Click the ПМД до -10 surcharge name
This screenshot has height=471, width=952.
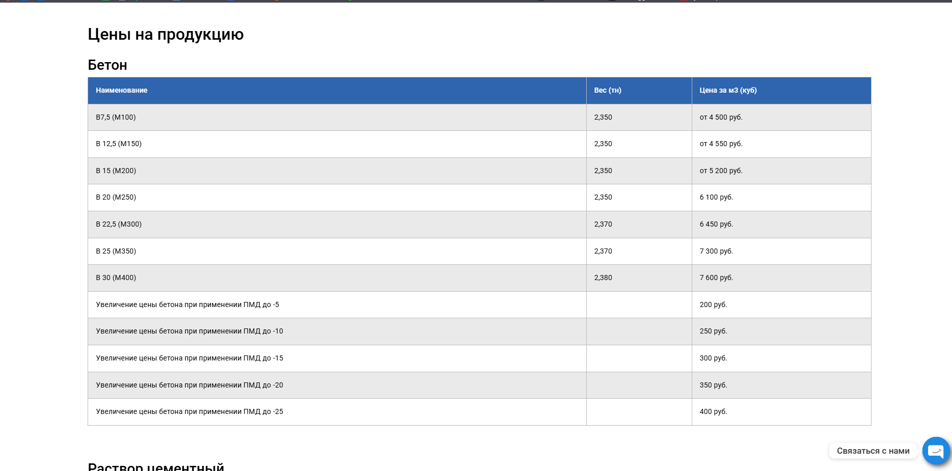point(189,331)
